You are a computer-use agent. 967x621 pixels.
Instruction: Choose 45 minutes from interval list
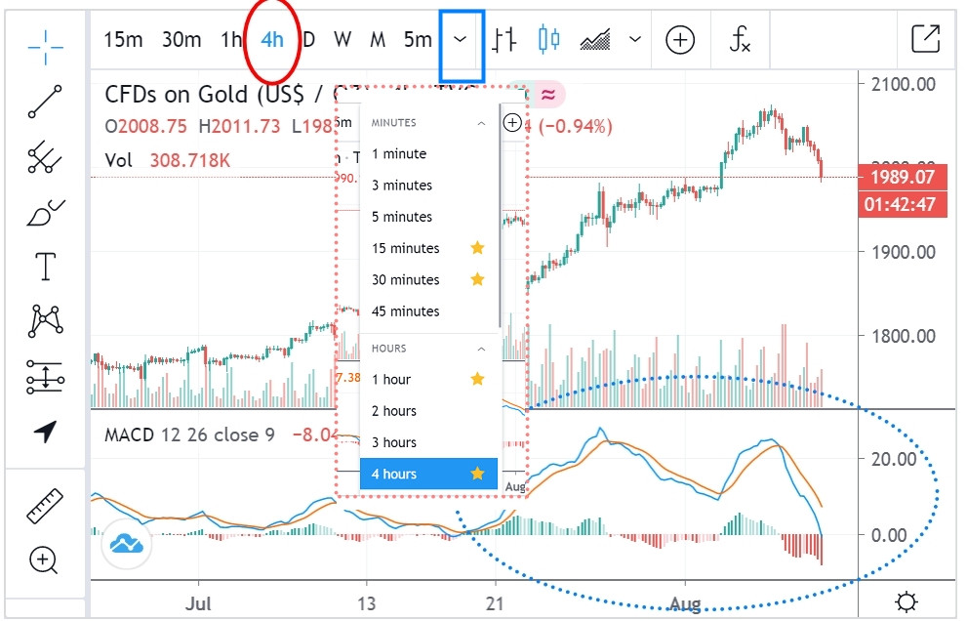click(406, 311)
